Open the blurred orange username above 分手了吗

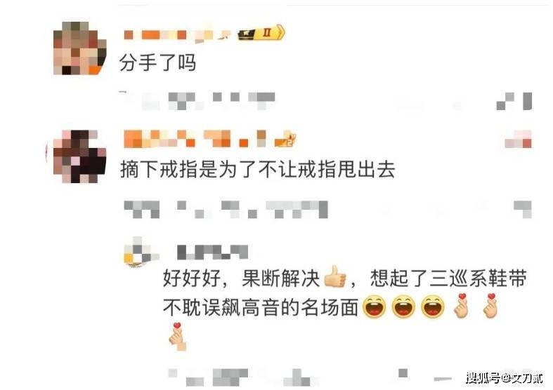(177, 34)
